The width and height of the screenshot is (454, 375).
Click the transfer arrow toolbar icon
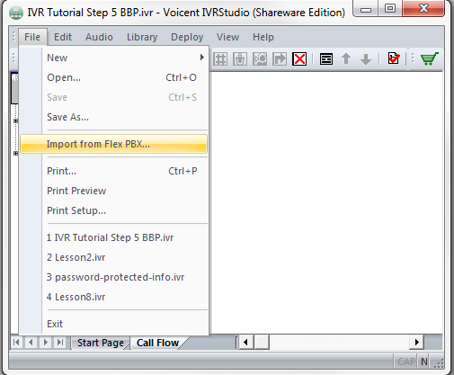(x=280, y=58)
